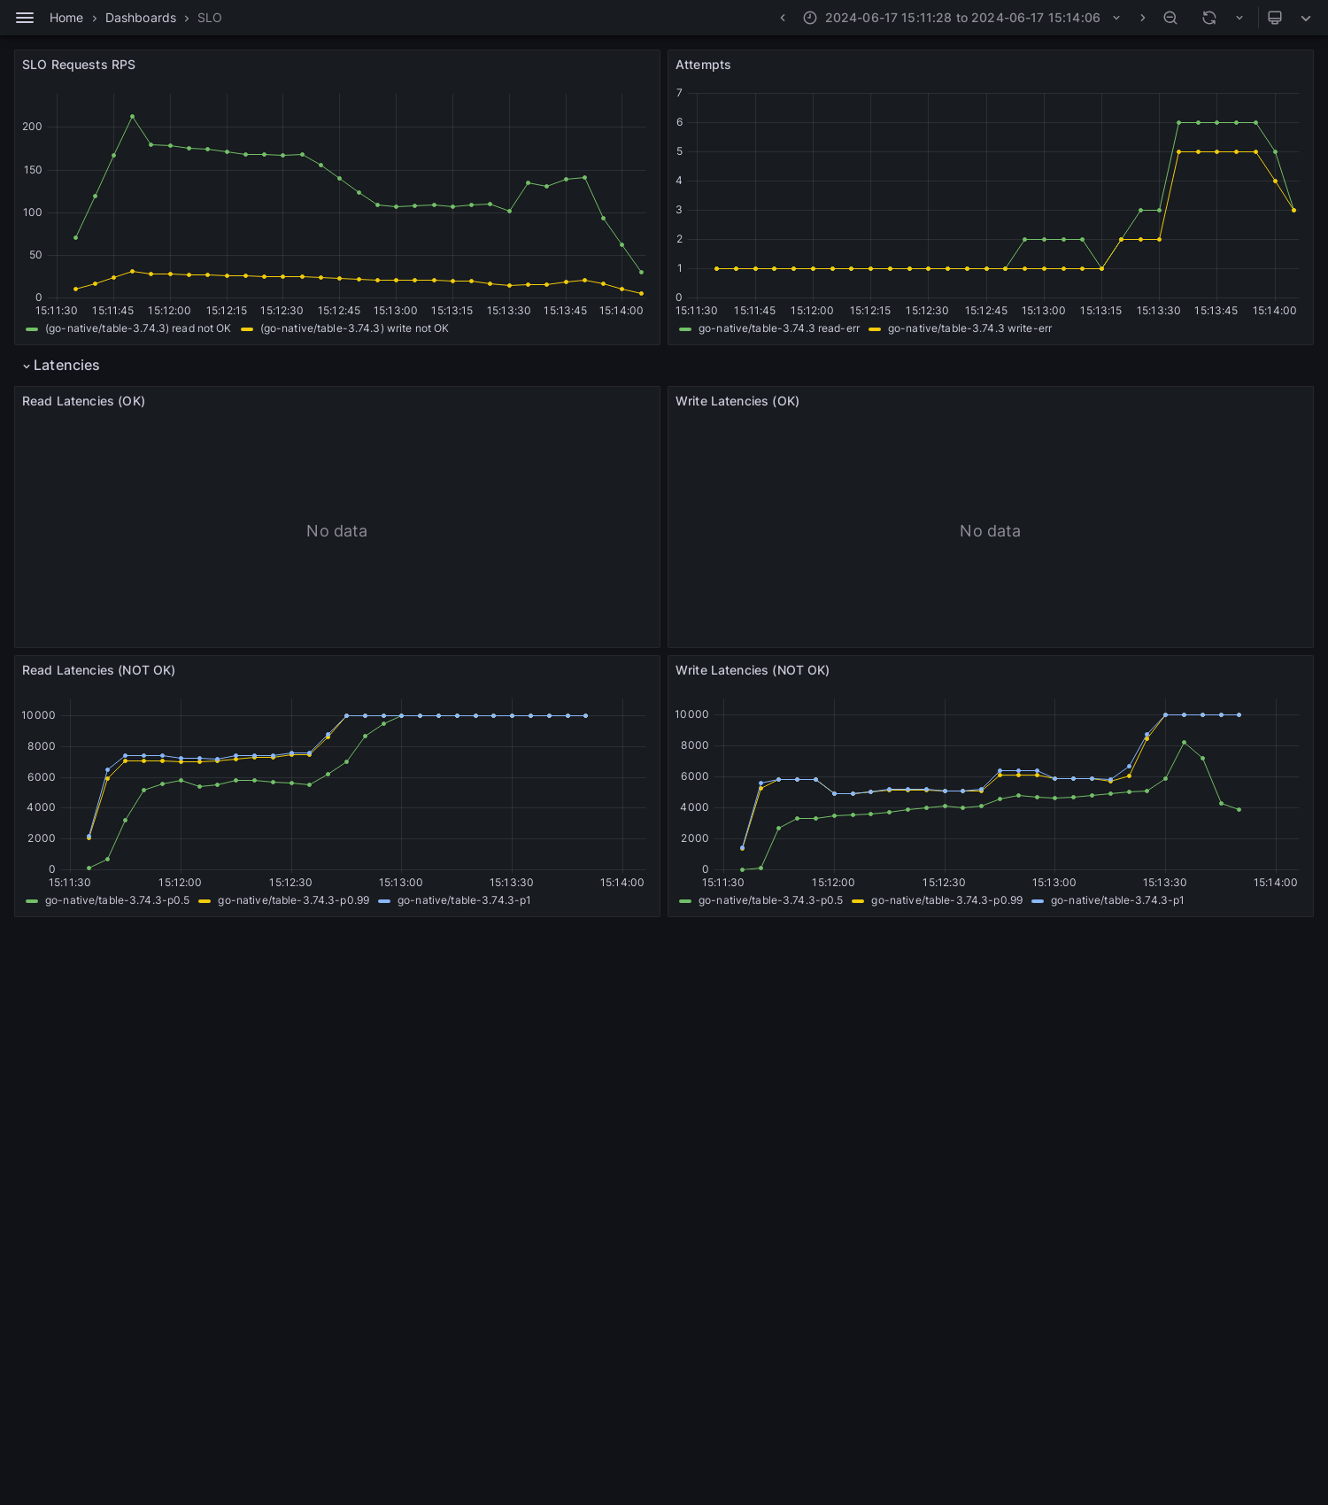Click blue swatch of Write Latencies p1 legend
Image resolution: width=1328 pixels, height=1505 pixels.
point(1038,901)
